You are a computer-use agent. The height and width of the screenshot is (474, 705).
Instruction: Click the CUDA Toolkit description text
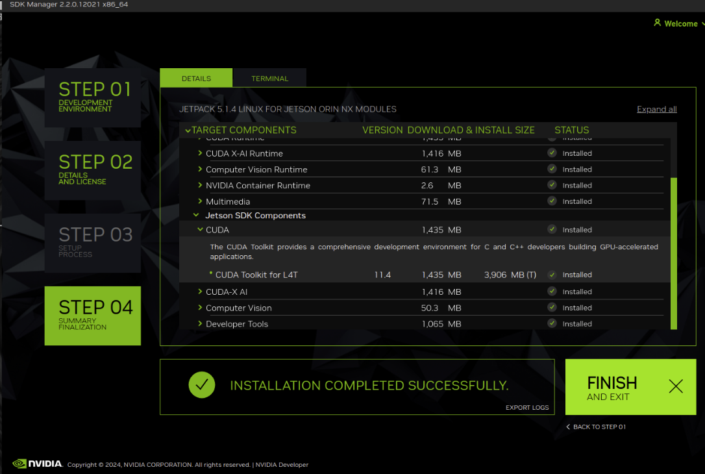(434, 251)
